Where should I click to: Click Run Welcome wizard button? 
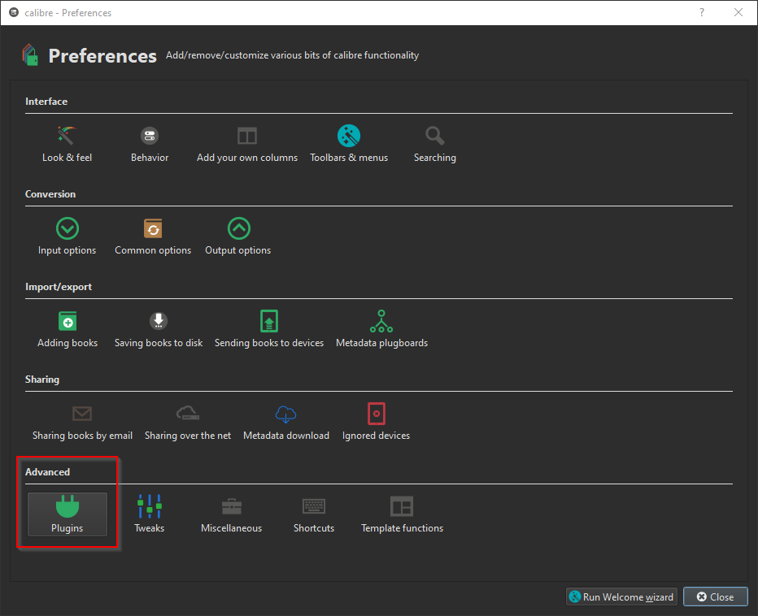[621, 596]
